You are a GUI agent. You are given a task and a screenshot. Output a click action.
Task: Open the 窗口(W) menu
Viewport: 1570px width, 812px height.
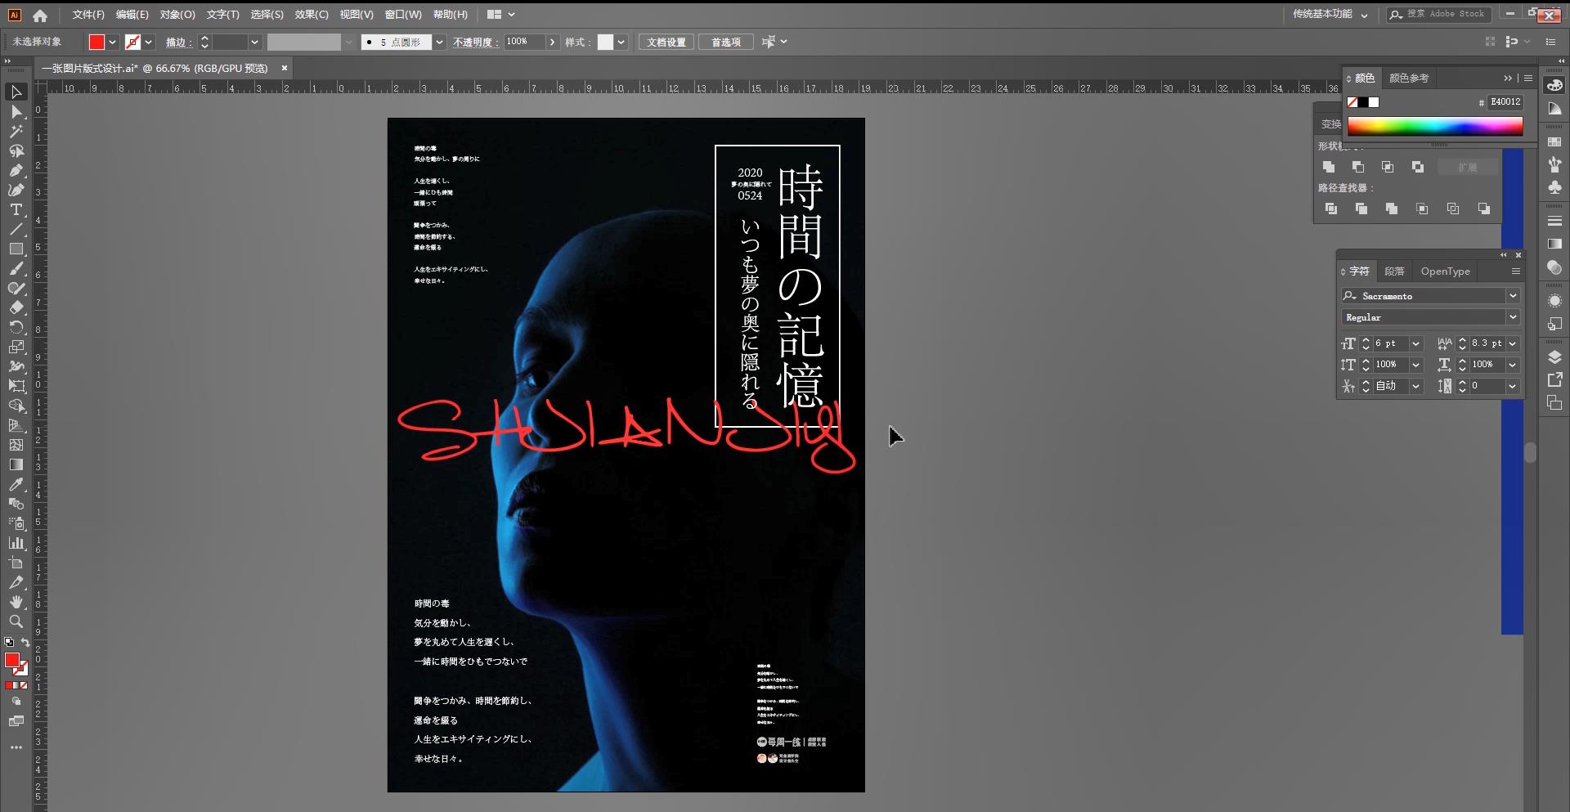tap(403, 15)
